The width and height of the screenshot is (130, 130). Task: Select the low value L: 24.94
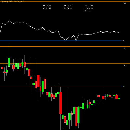tap(68, 8)
